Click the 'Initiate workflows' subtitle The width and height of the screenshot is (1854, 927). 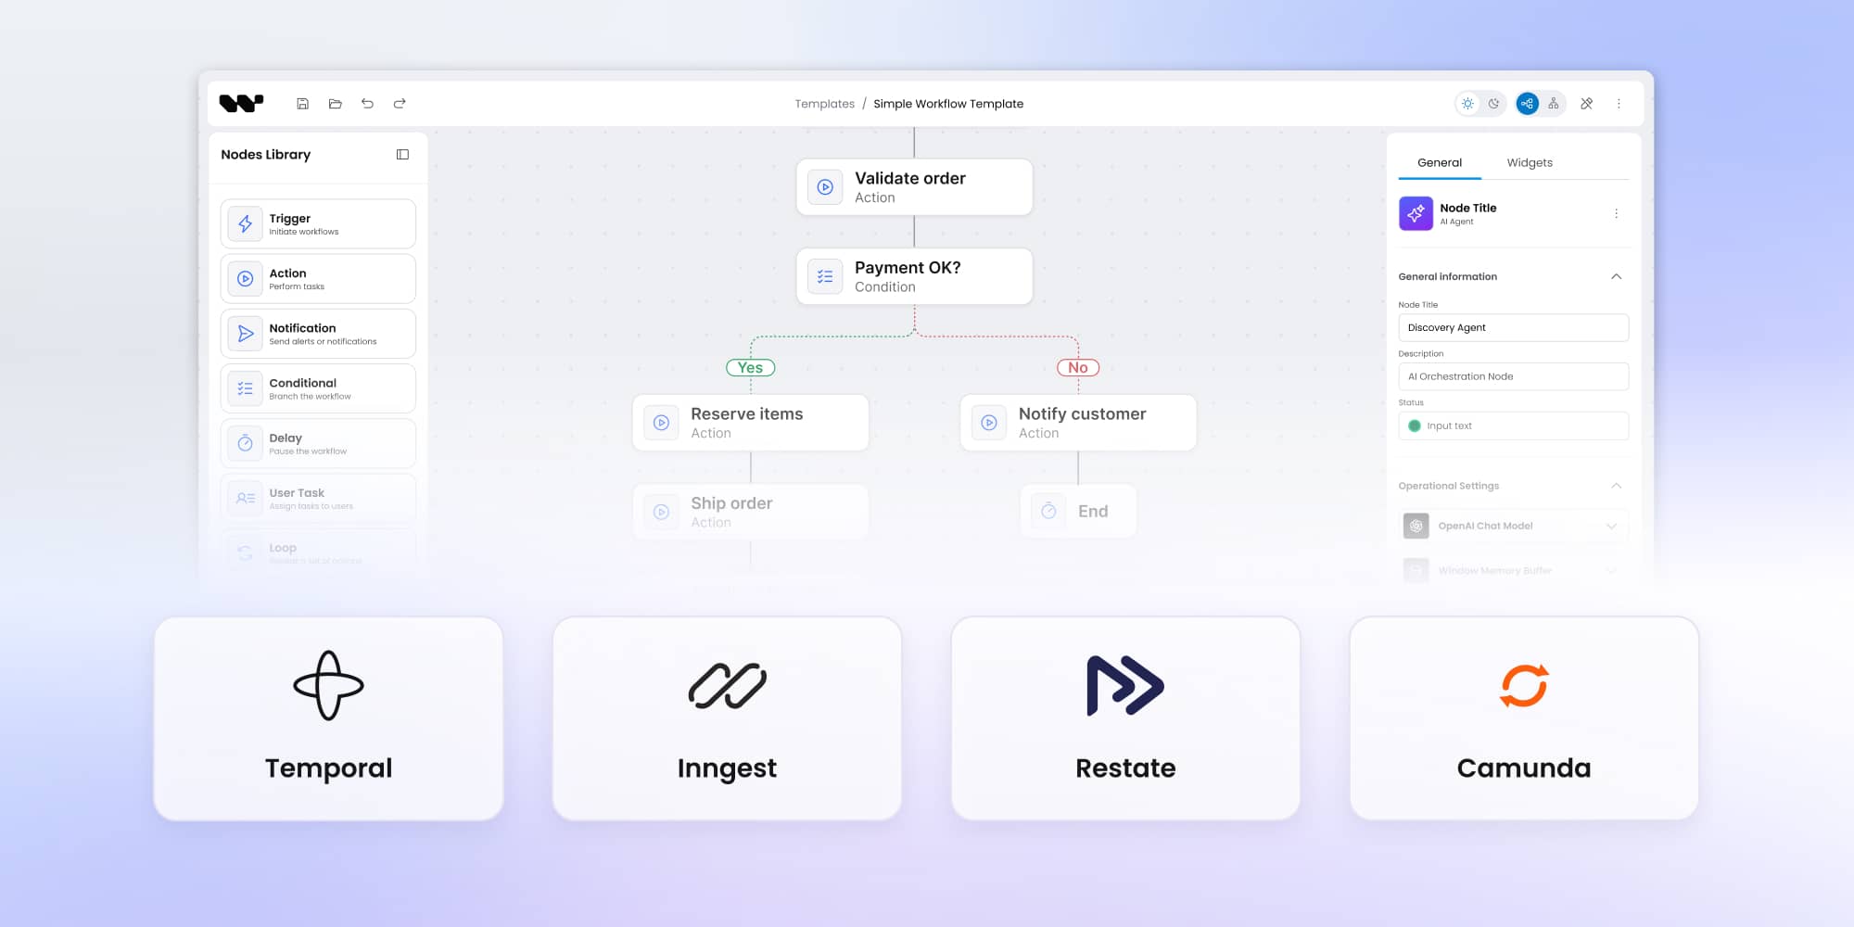pyautogui.click(x=304, y=232)
